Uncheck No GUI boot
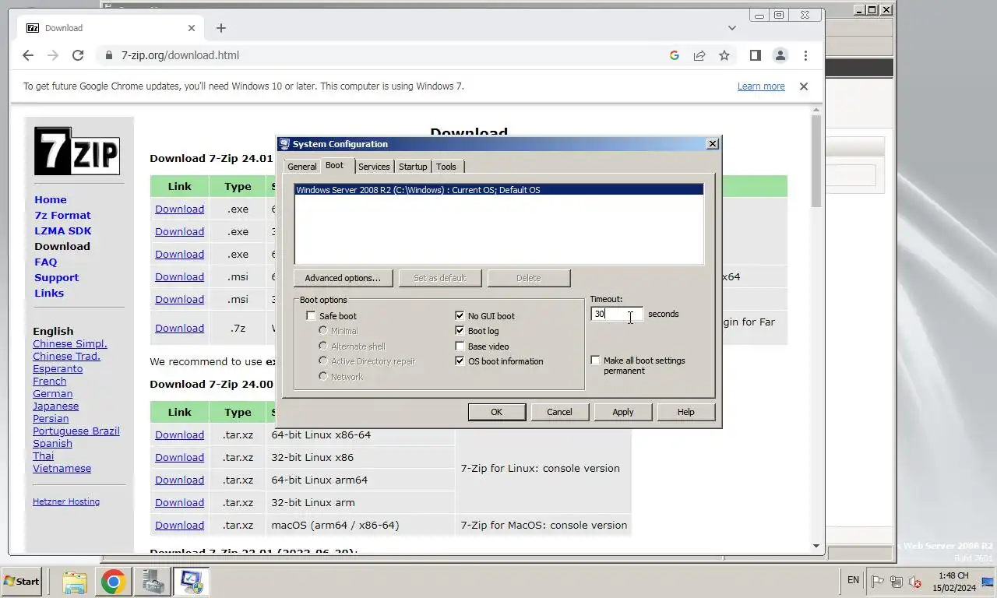The image size is (997, 598). click(460, 316)
